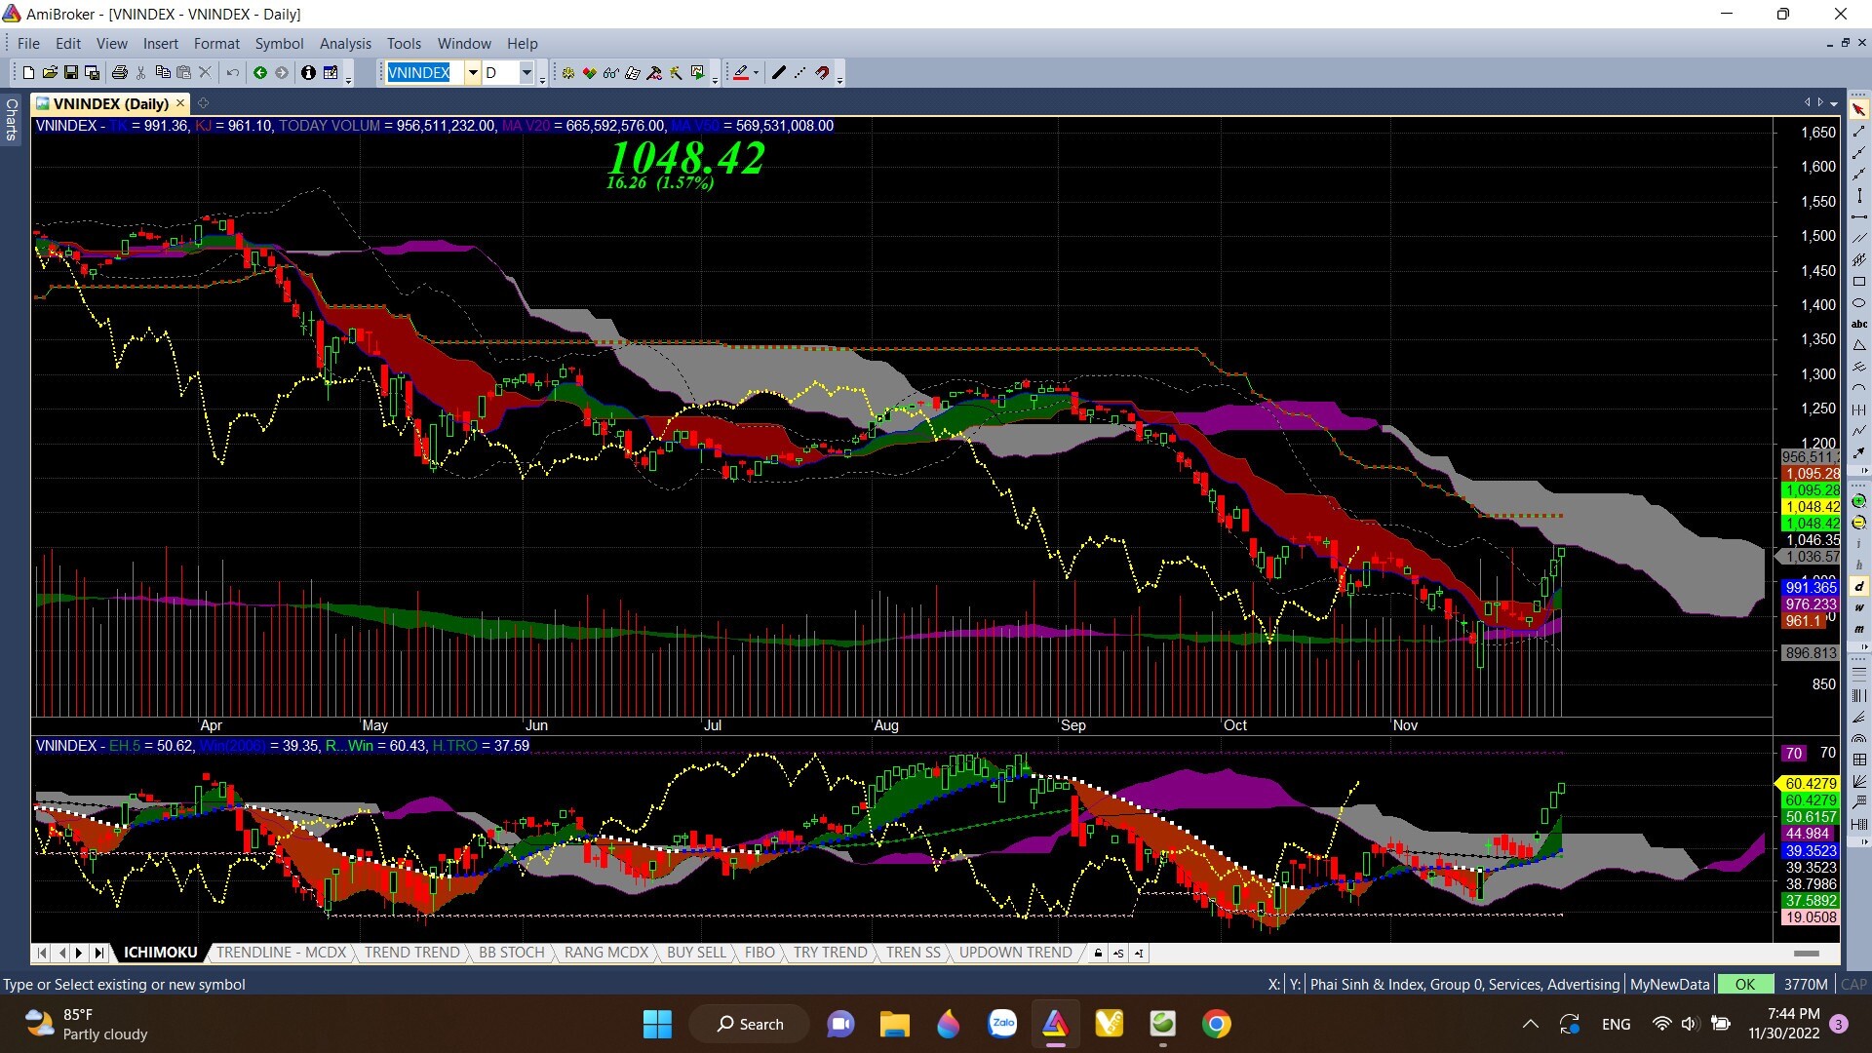Viewport: 1872px width, 1053px height.
Task: Click the last sheet navigation arrow
Action: 98,953
